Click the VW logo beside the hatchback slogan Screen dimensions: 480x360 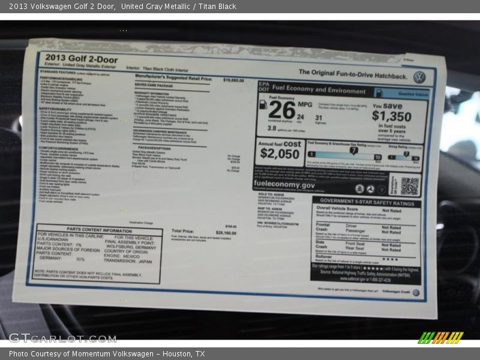pyautogui.click(x=419, y=77)
